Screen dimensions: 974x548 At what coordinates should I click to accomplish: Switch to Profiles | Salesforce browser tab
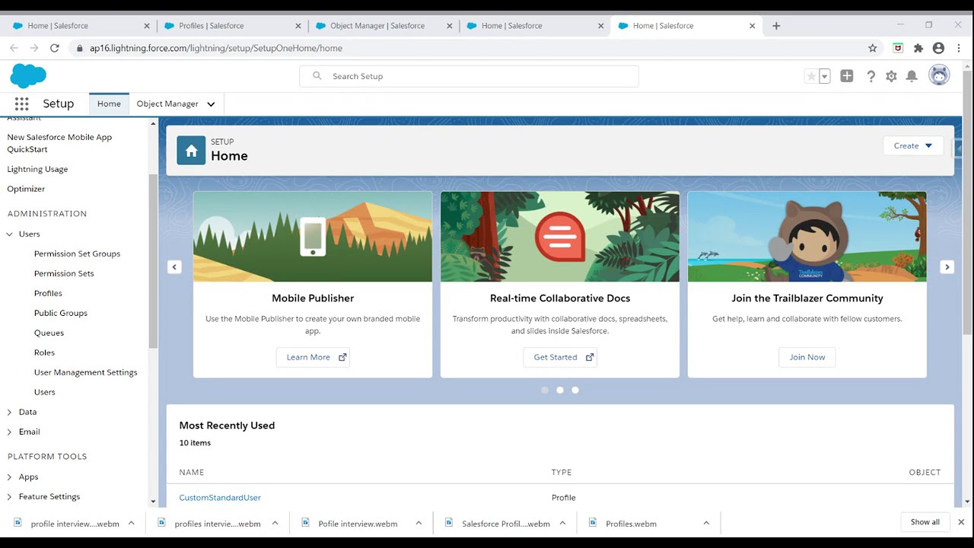(211, 26)
